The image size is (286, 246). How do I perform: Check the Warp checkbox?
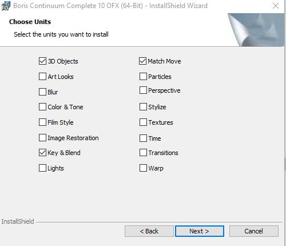point(143,168)
